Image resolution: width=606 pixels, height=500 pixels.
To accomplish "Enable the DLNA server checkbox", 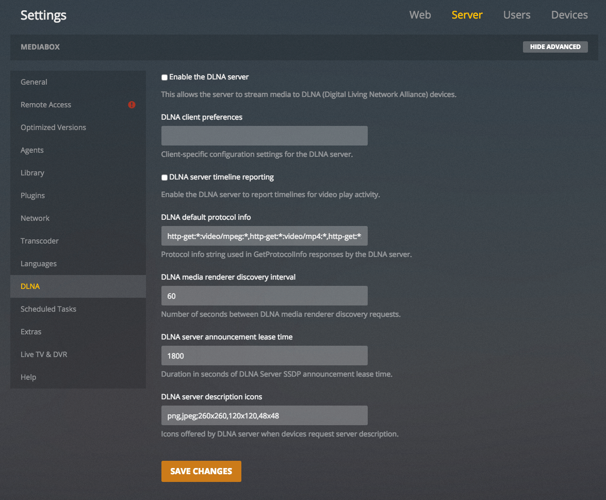I will pyautogui.click(x=165, y=77).
